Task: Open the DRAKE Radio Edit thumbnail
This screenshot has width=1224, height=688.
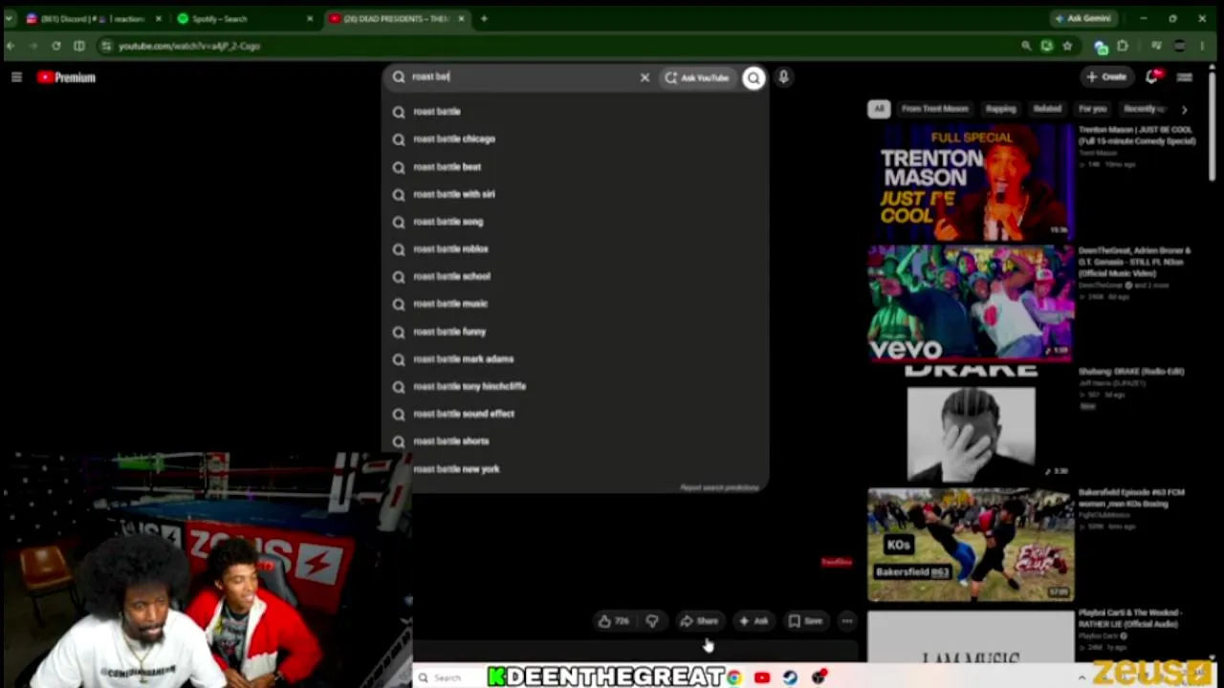Action: click(x=971, y=424)
